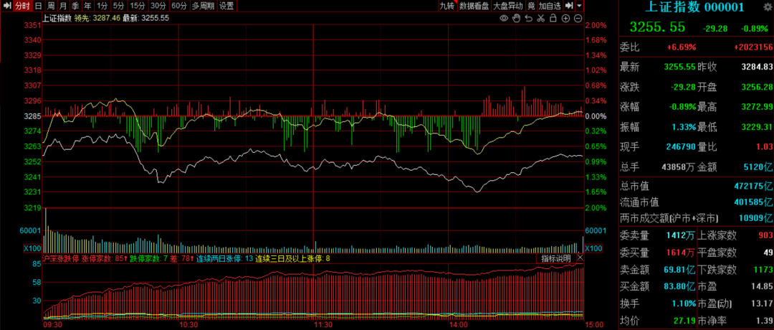The height and width of the screenshot is (330, 774).
Task: Click the 振幅 value 1.33%
Action: click(684, 127)
